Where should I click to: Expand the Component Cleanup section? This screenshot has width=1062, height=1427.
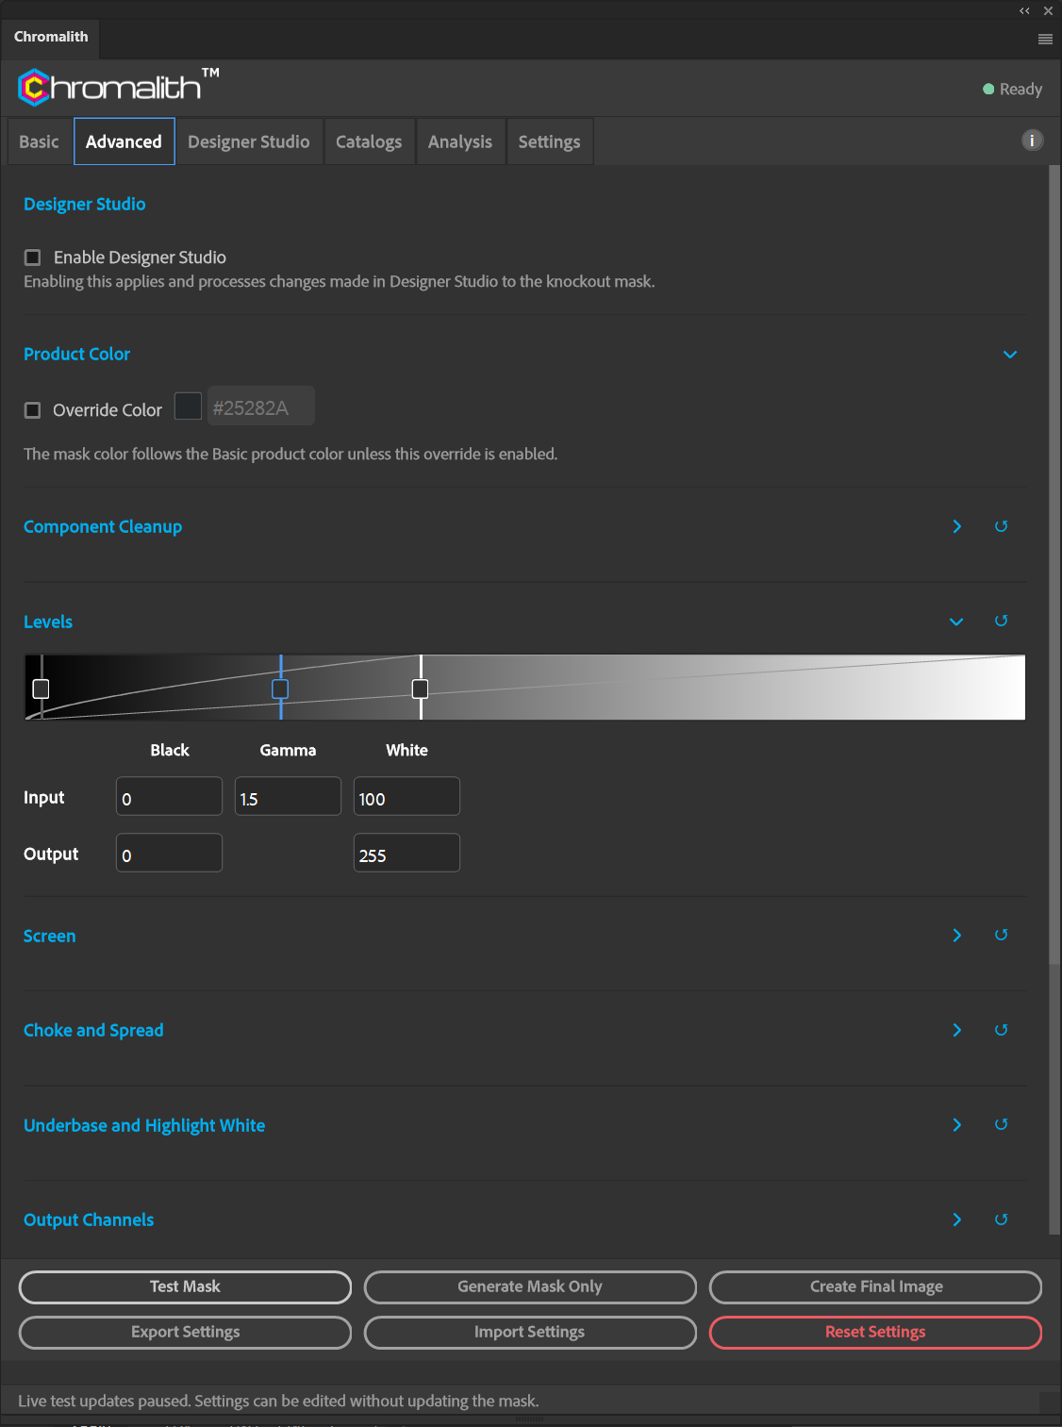click(x=957, y=526)
